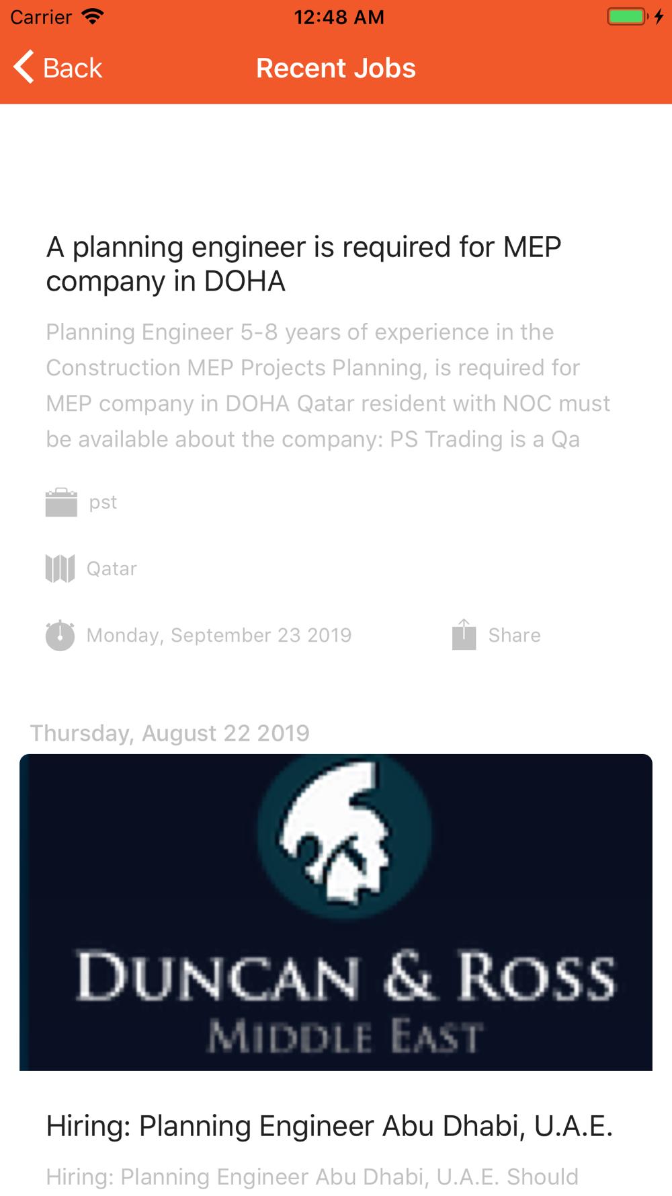Tap the clock icon beside the posting date

(60, 635)
